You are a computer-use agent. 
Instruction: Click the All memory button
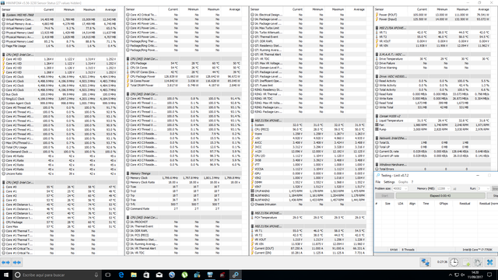tap(454, 188)
